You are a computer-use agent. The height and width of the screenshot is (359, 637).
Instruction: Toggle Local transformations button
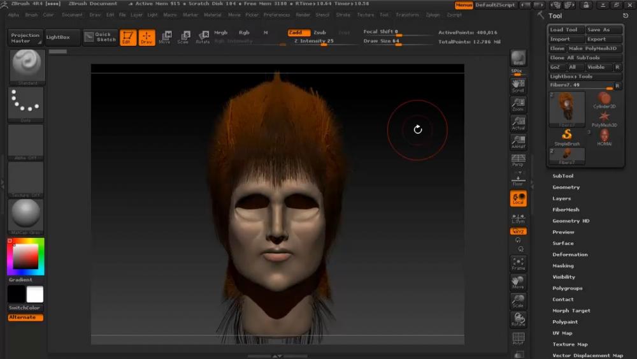[519, 199]
